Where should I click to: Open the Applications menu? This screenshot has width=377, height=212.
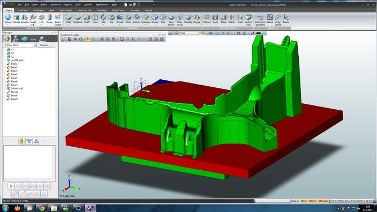pyautogui.click(x=102, y=5)
